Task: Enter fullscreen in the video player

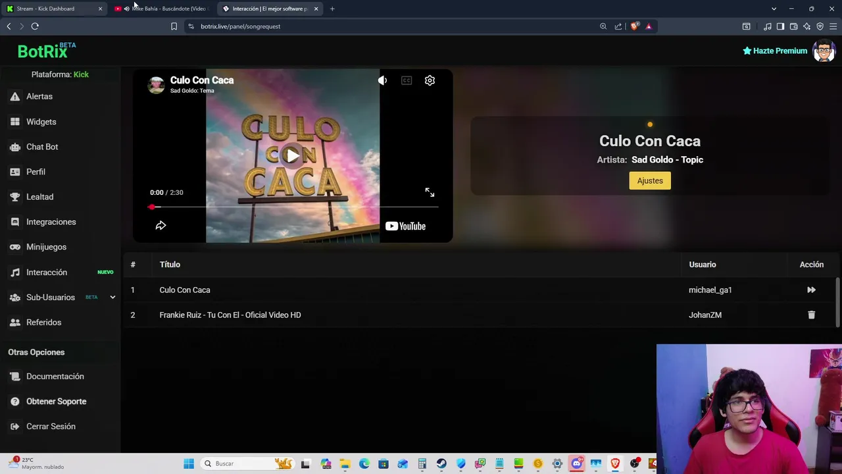Action: point(430,192)
